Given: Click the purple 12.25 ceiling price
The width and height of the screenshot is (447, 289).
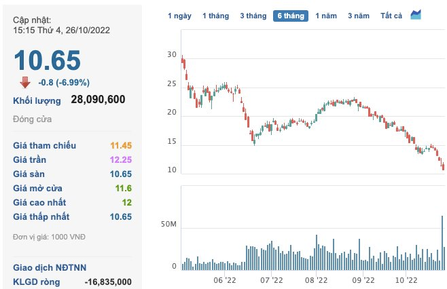Looking at the screenshot, I should tap(121, 159).
